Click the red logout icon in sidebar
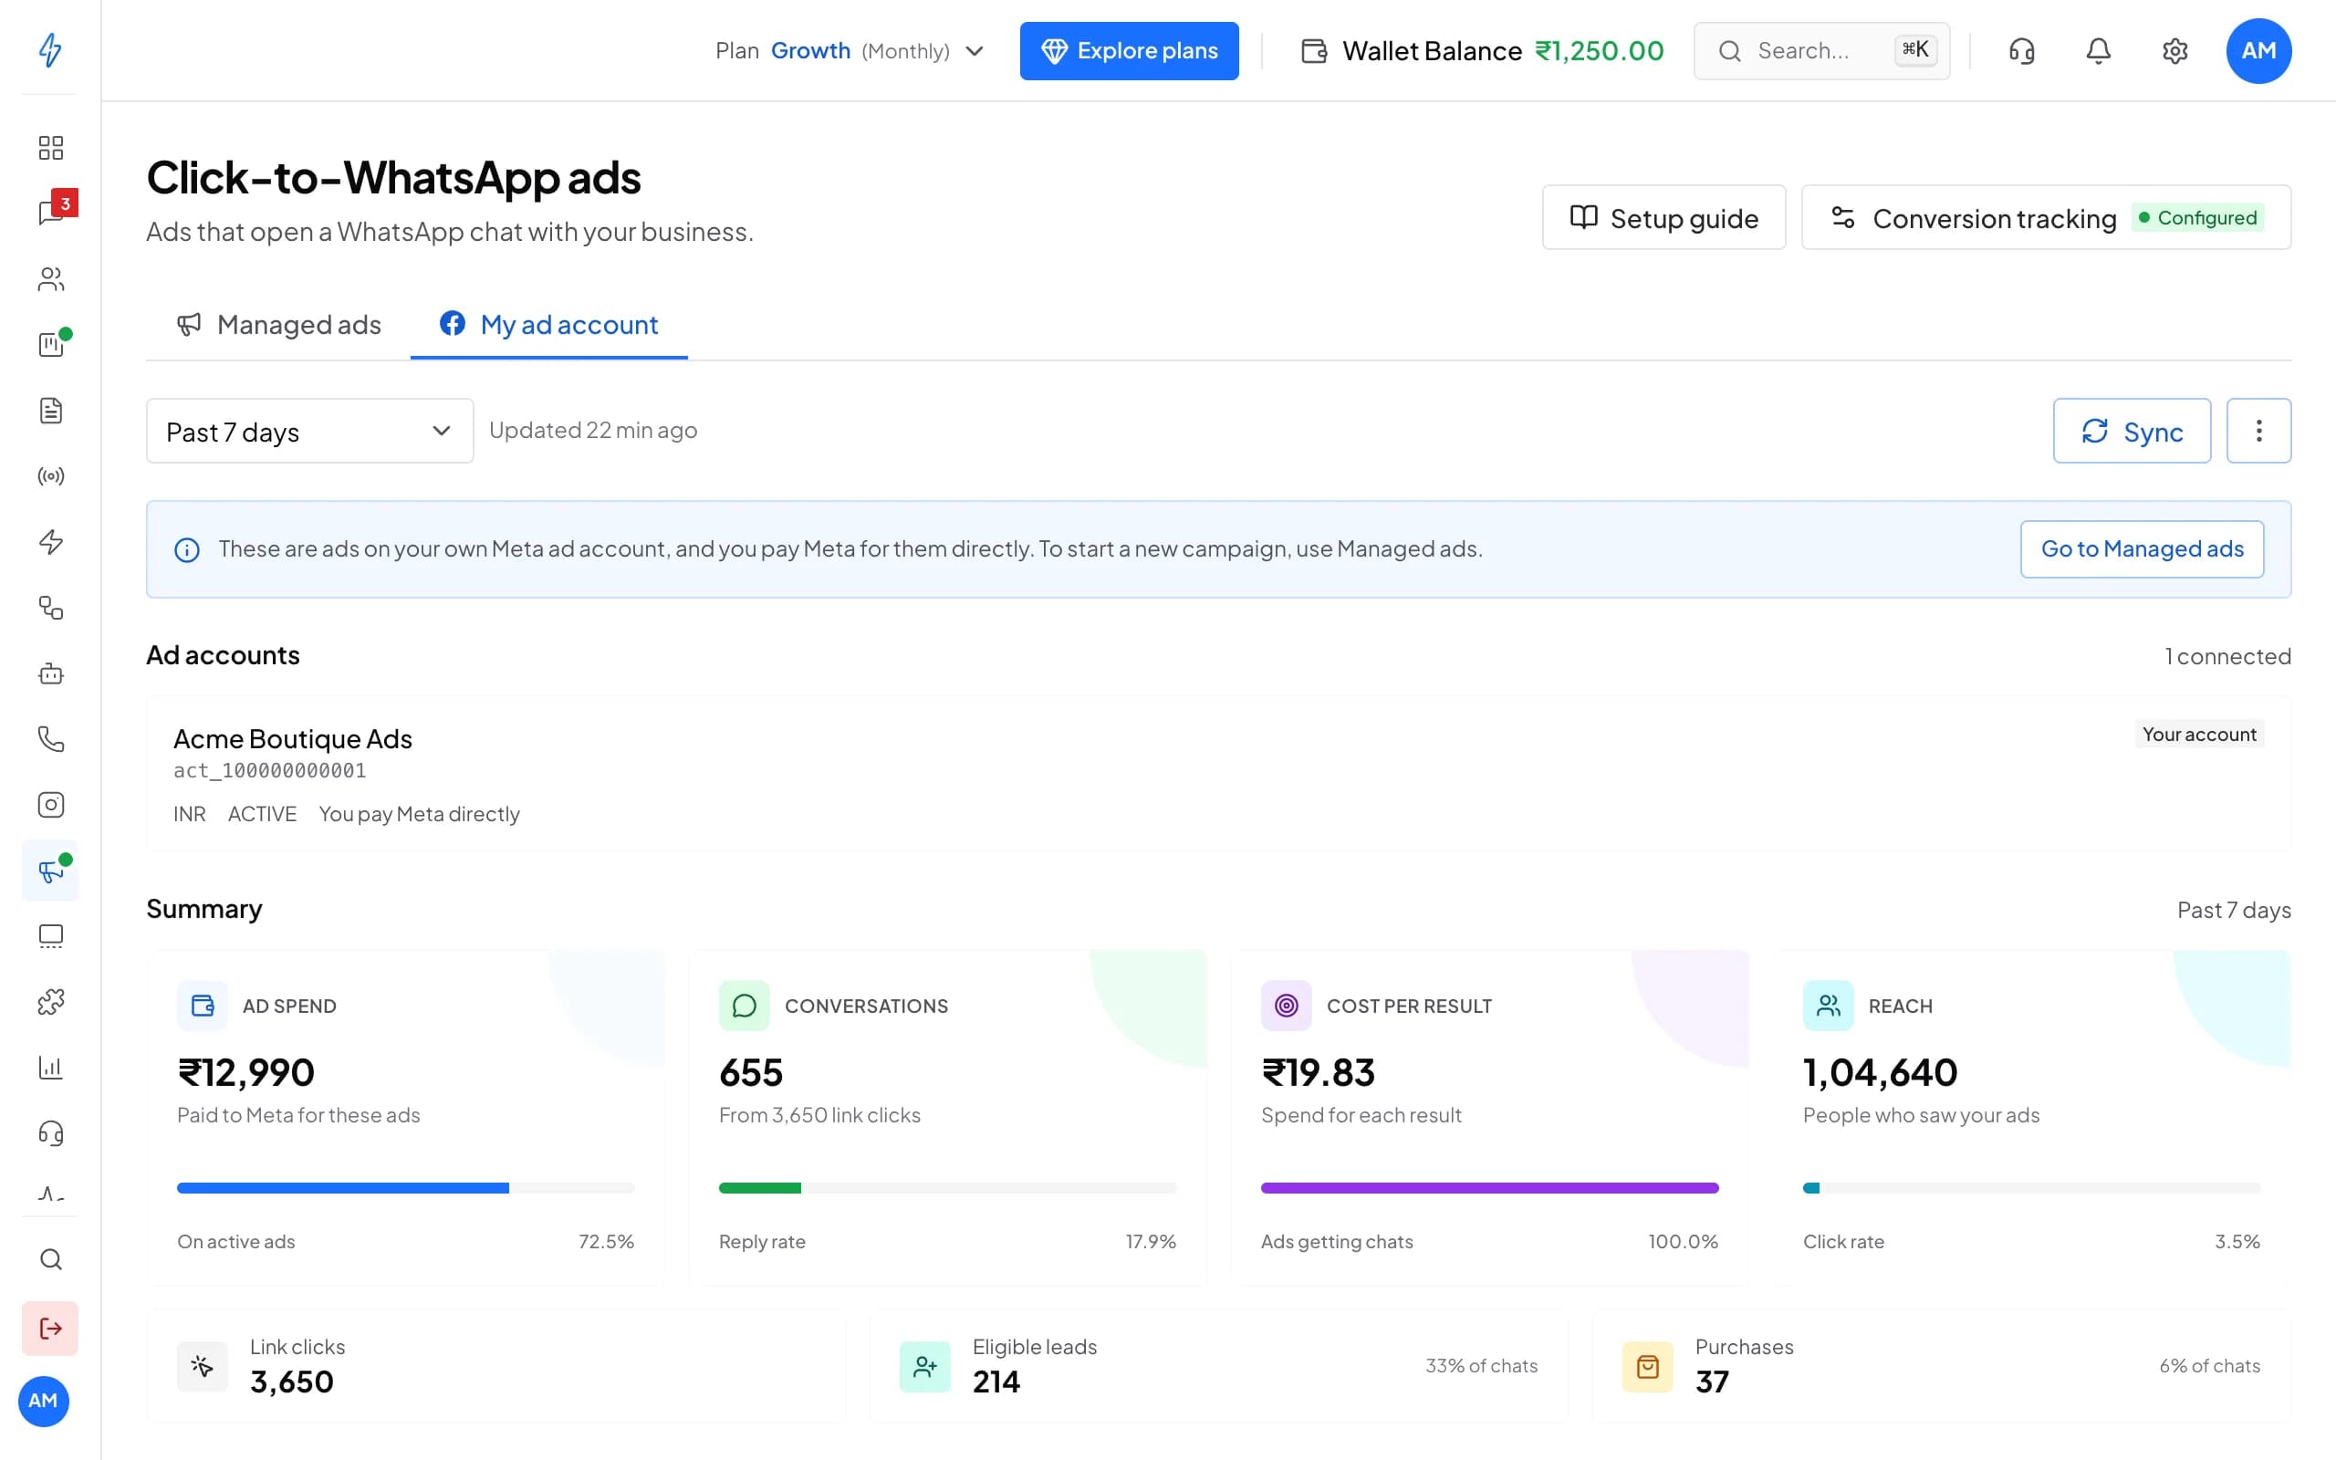The width and height of the screenshot is (2336, 1460). tap(50, 1329)
